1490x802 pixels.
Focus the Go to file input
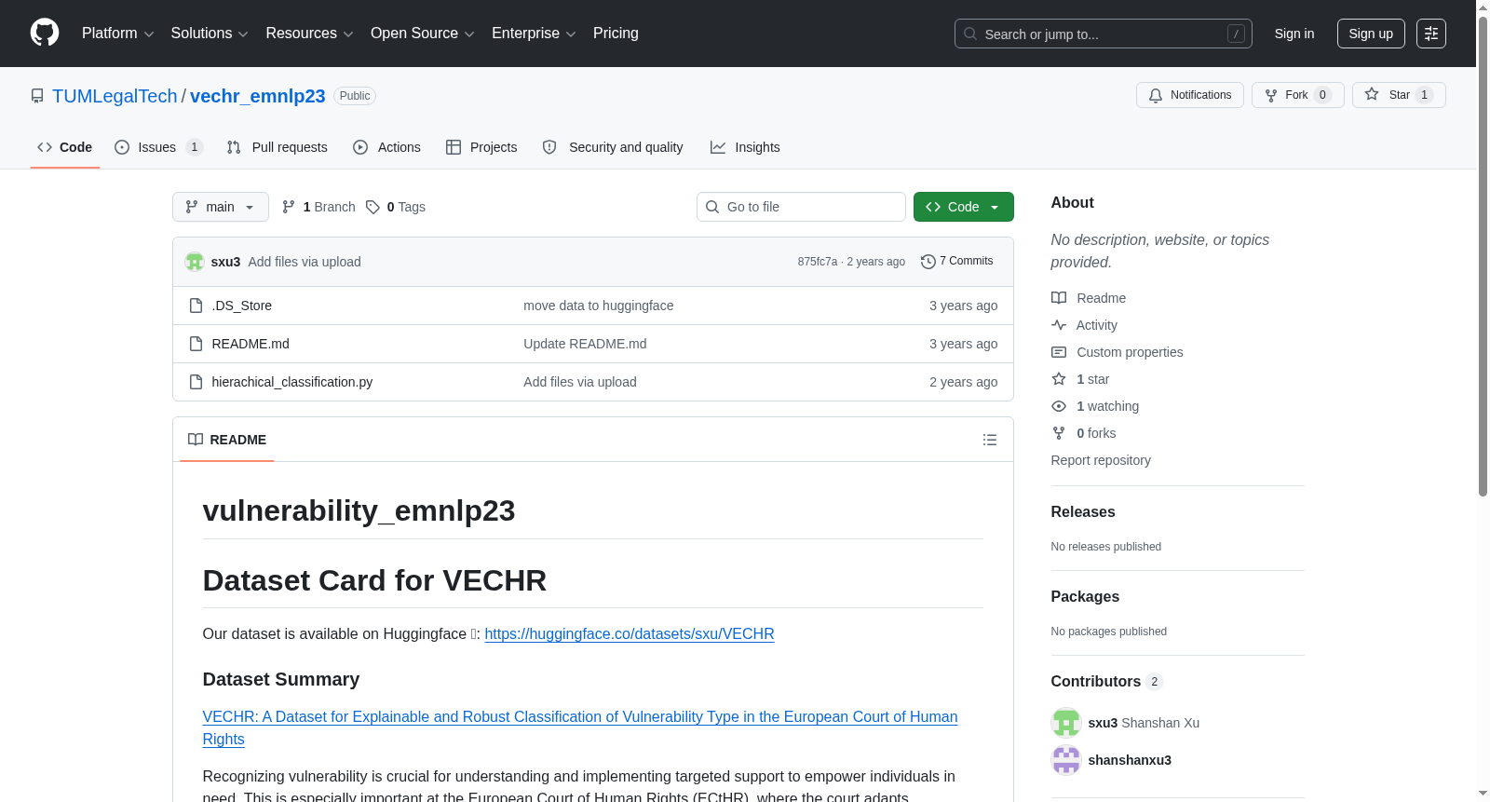click(801, 207)
